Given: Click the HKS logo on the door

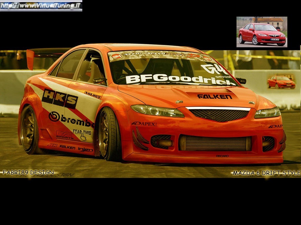Looking at the screenshot, I should (x=60, y=99).
